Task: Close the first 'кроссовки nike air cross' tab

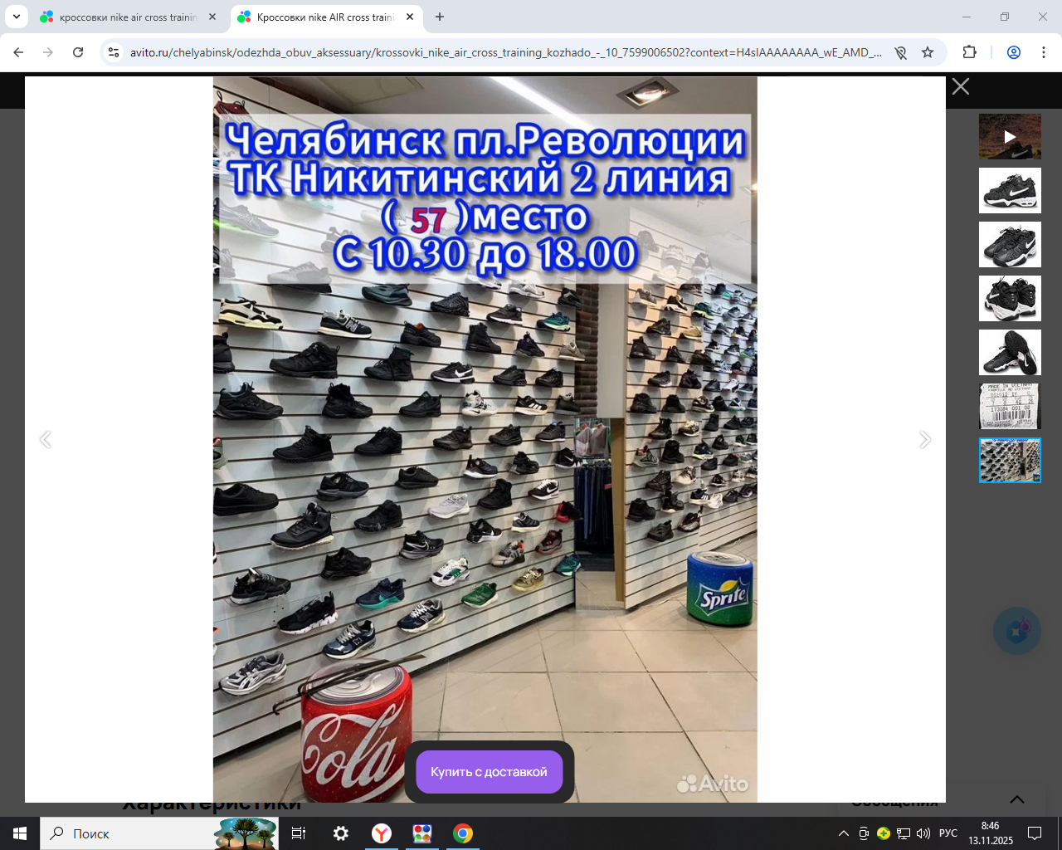Action: (x=212, y=17)
